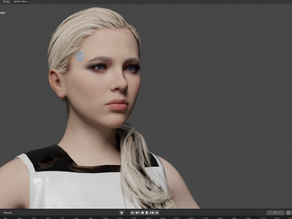Jump to the previous keyframe
This screenshot has width=292, height=219.
point(137,213)
